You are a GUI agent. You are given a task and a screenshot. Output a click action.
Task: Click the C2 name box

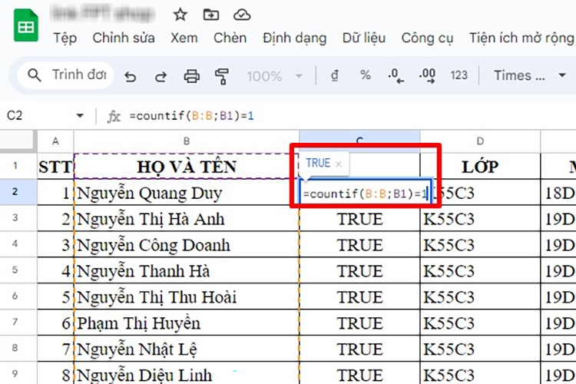[x=38, y=116]
